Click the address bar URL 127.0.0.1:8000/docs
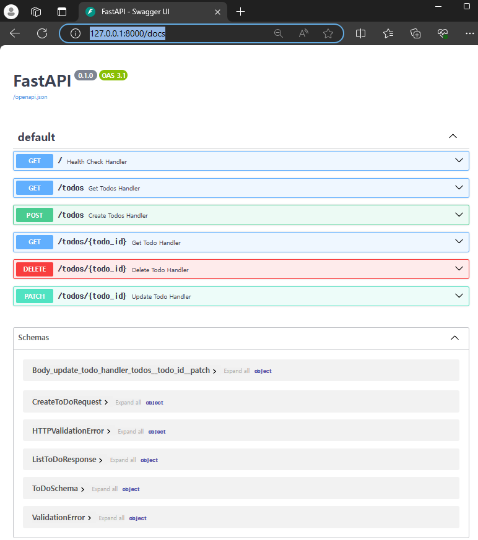 (128, 33)
